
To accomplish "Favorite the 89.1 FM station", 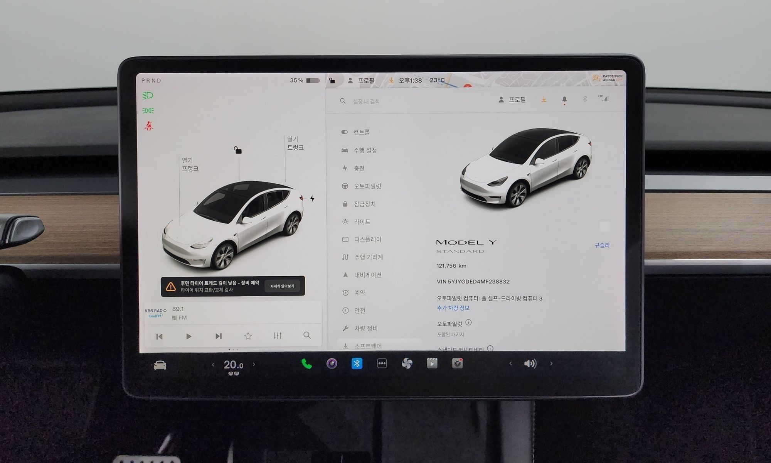I will [x=248, y=336].
